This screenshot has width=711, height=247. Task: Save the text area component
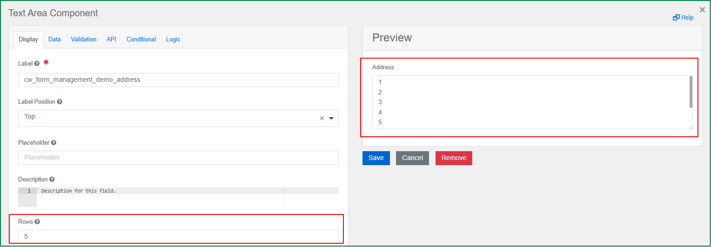tap(376, 158)
